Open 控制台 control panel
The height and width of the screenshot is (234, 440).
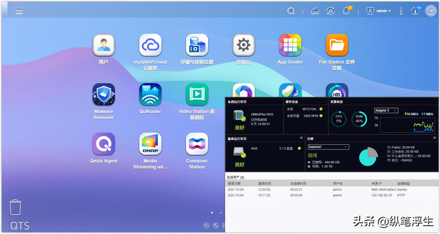point(243,45)
